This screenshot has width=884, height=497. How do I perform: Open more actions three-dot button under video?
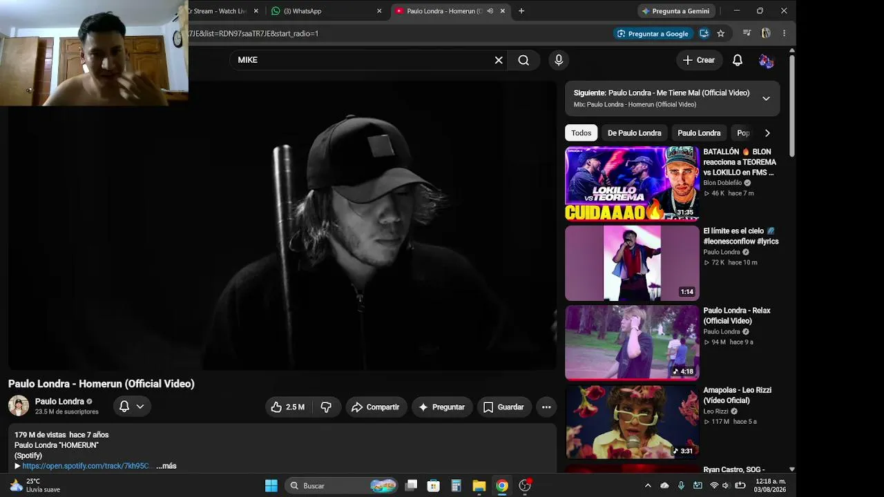tap(546, 407)
